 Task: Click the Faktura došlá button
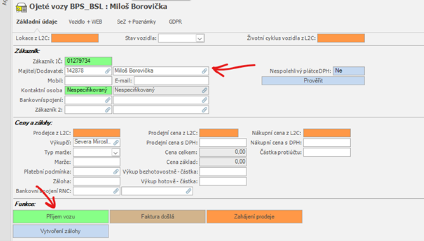(x=157, y=216)
